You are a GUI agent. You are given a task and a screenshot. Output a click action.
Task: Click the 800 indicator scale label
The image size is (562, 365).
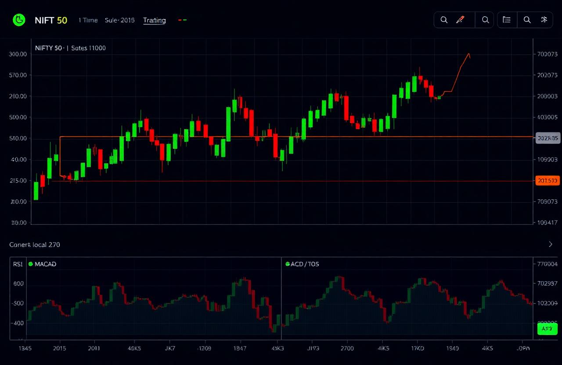18,284
